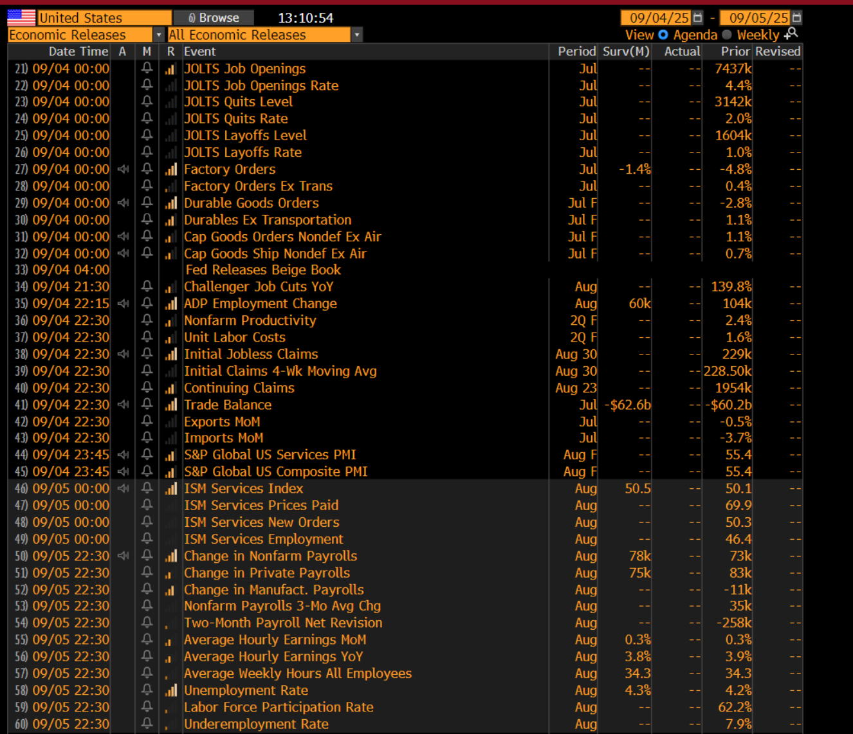Click speaker icon on Factory Orders row
This screenshot has width=853, height=734.
(124, 169)
